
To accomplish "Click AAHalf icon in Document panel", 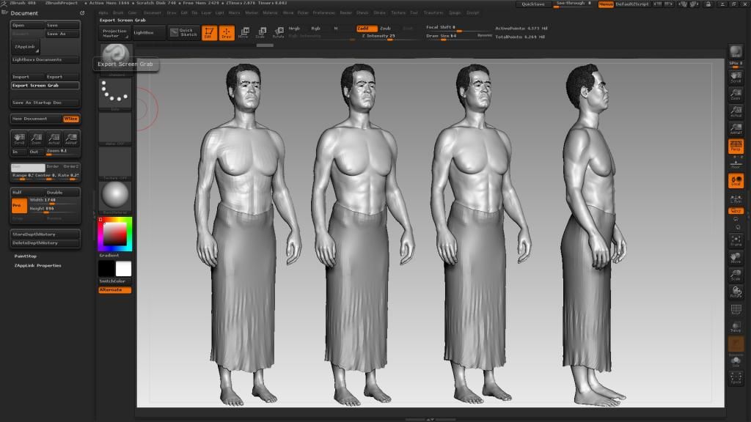I will [71, 138].
